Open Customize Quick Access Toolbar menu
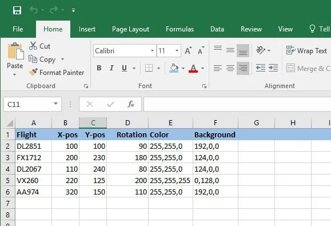Image resolution: width=331 pixels, height=226 pixels. [74, 10]
